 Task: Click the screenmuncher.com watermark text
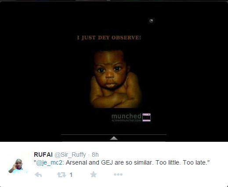coord(127,120)
